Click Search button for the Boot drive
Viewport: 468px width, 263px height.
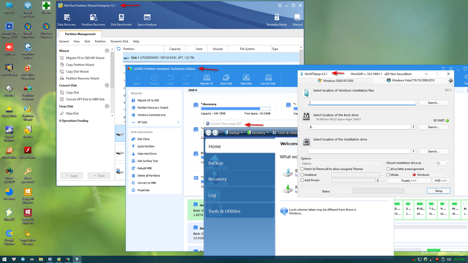433,127
